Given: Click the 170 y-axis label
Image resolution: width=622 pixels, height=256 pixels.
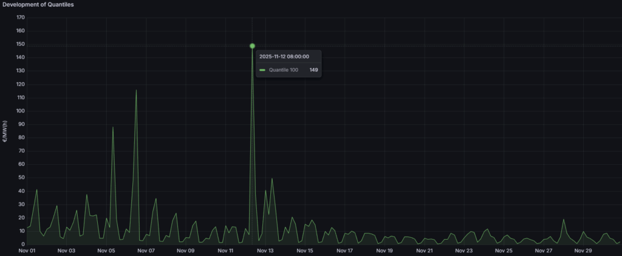Looking at the screenshot, I should [x=20, y=18].
